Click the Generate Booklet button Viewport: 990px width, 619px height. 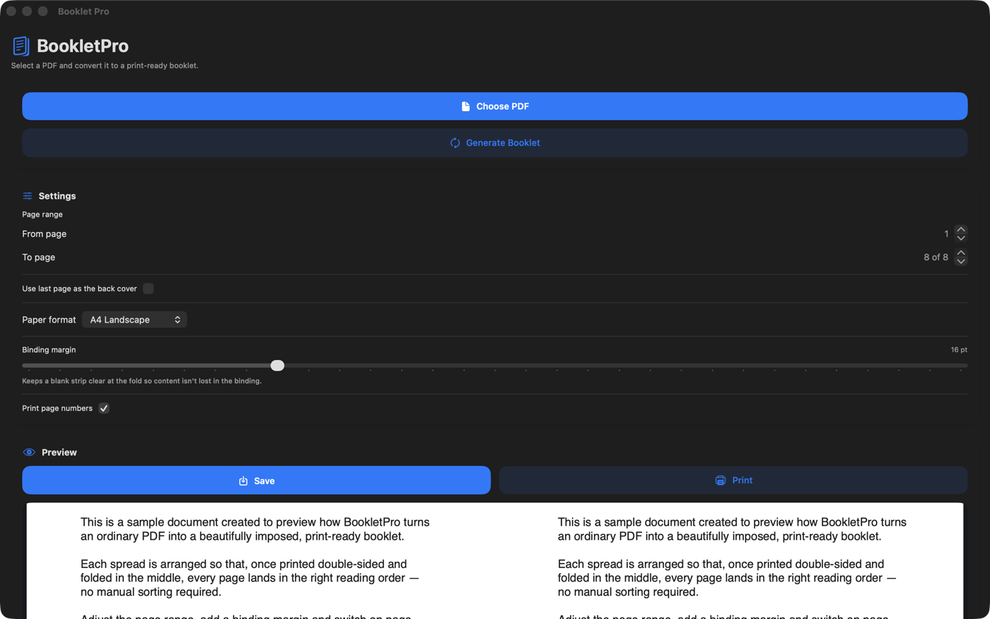pos(495,143)
